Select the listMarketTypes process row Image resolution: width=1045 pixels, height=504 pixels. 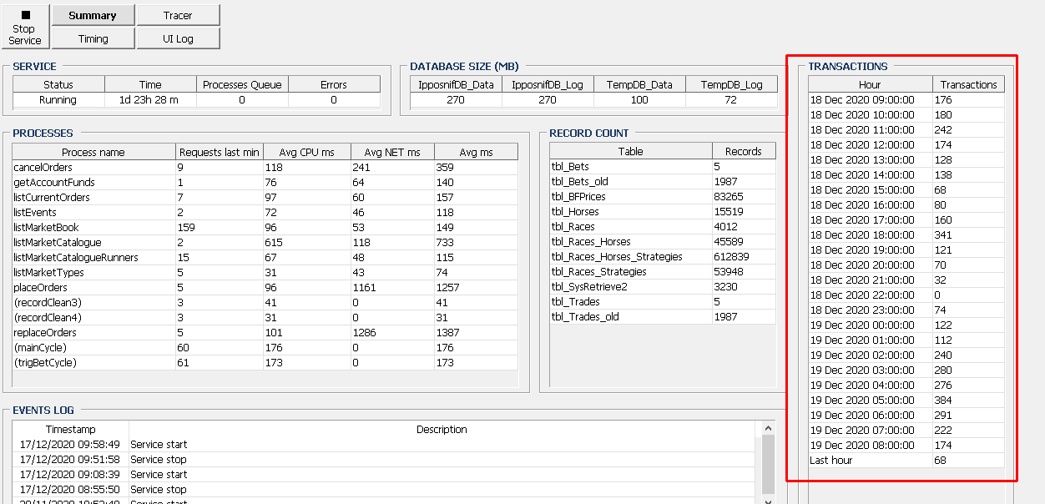265,273
